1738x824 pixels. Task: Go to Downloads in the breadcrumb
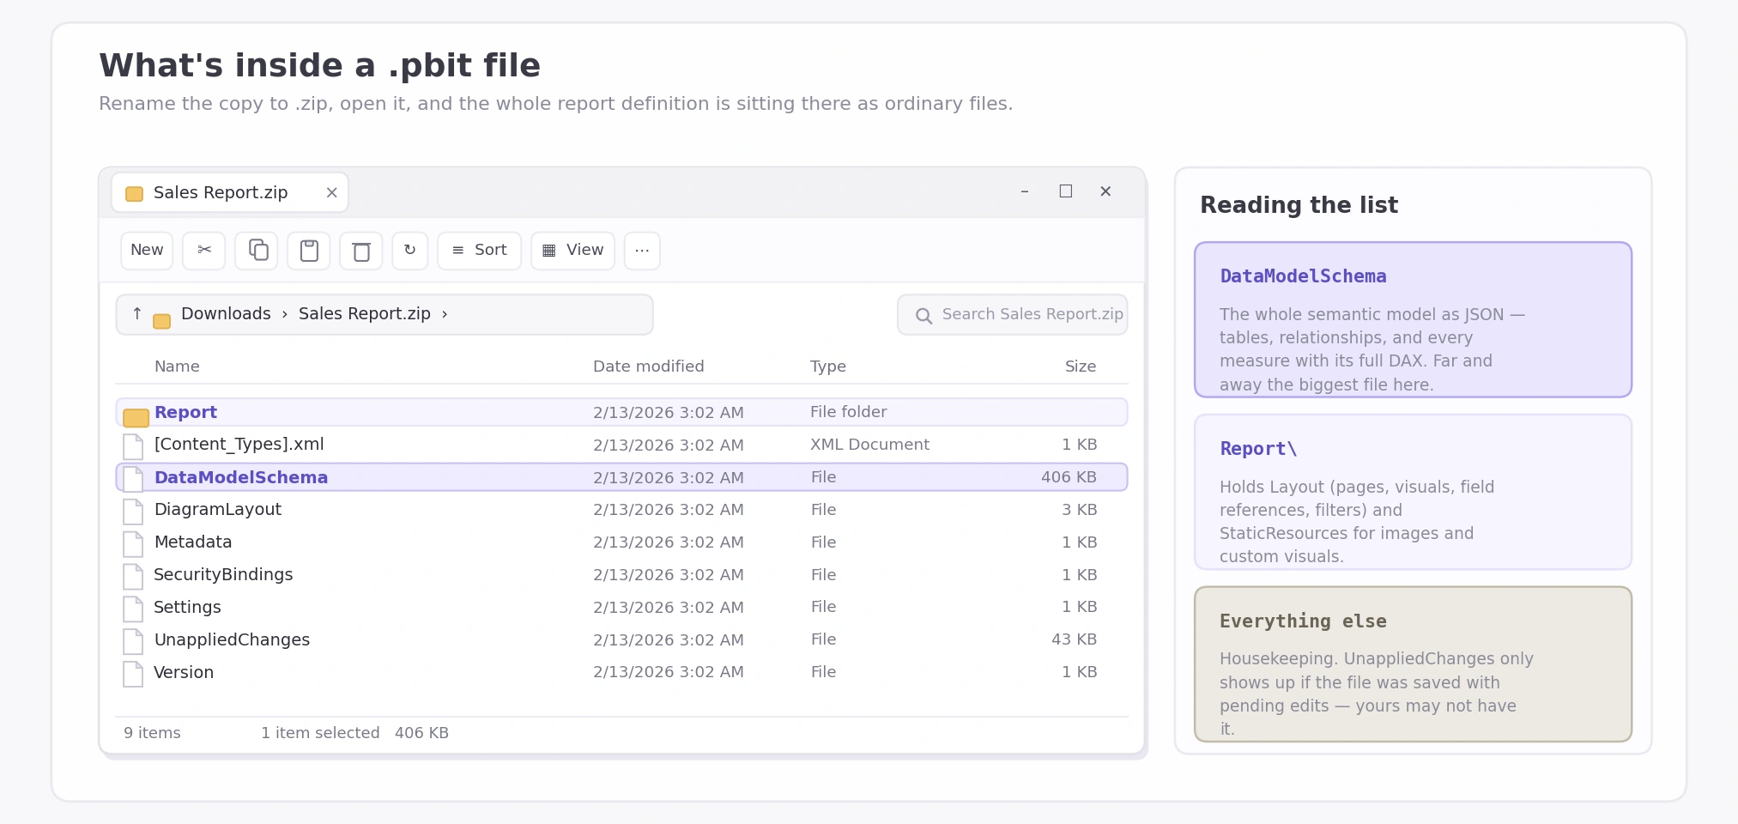(226, 314)
